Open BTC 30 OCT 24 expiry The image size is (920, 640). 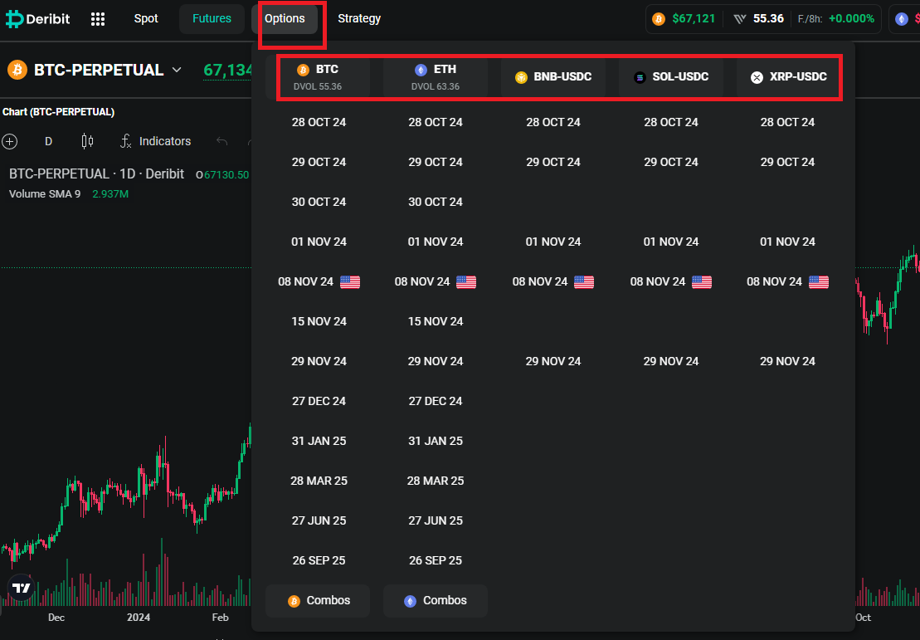[x=319, y=202]
